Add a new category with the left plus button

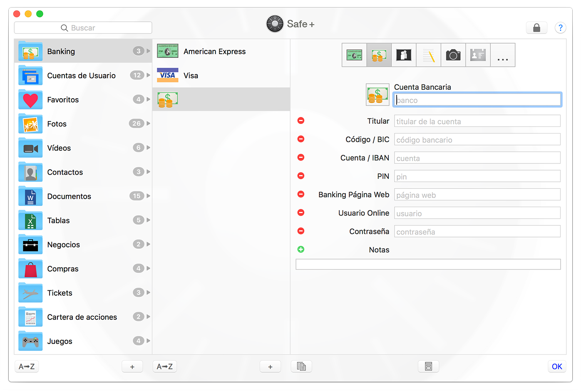[132, 366]
